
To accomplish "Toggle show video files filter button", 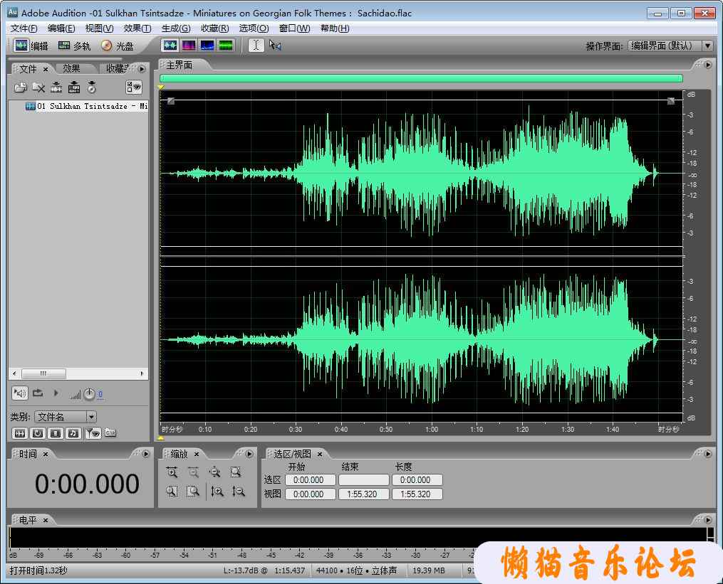I will click(x=56, y=433).
